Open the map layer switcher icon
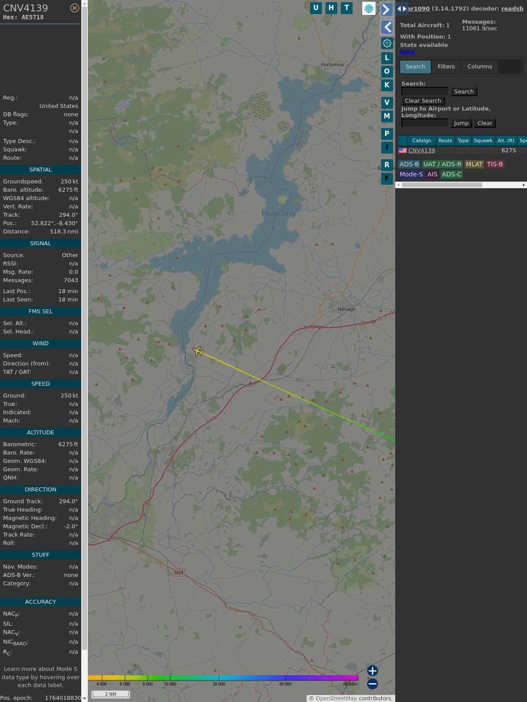The width and height of the screenshot is (527, 702). pos(369,8)
